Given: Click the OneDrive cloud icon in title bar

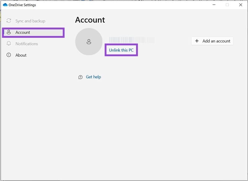Looking at the screenshot, I should point(5,5).
